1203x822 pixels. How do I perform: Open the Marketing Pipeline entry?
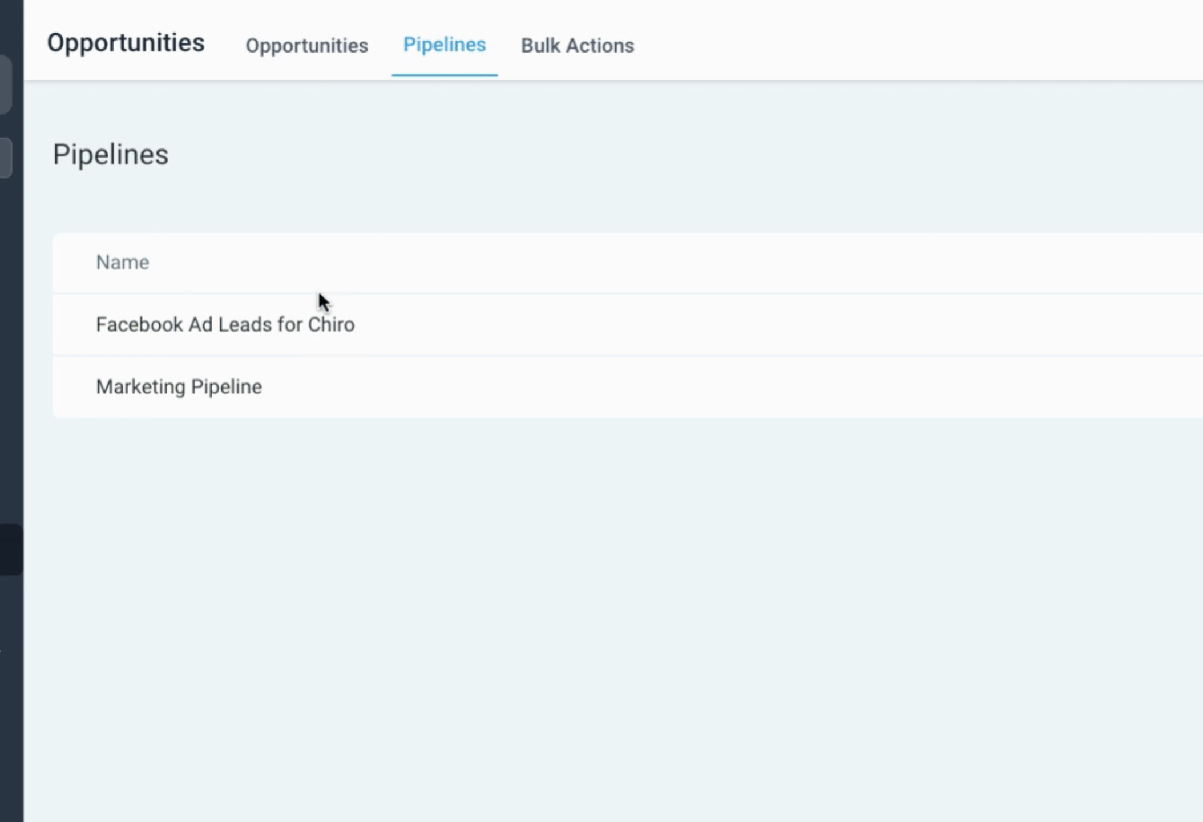(179, 386)
